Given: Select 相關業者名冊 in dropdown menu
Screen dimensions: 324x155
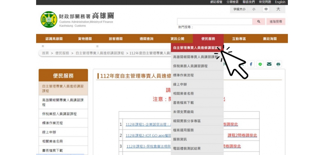Looking at the screenshot, I should [x=197, y=93].
